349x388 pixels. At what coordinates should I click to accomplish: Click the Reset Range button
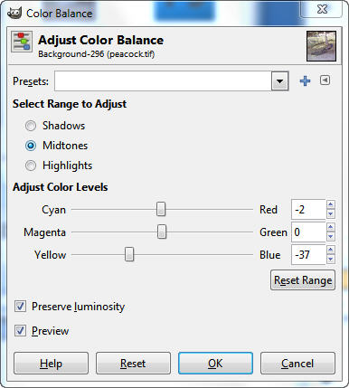pos(303,280)
